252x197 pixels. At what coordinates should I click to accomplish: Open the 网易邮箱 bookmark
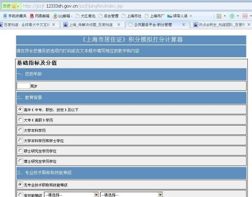click(39, 16)
